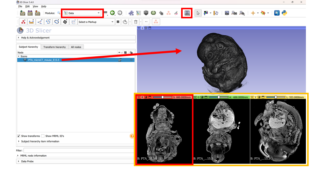Click the capture screenshot camera icon
322x181 pixels.
coord(227,13)
